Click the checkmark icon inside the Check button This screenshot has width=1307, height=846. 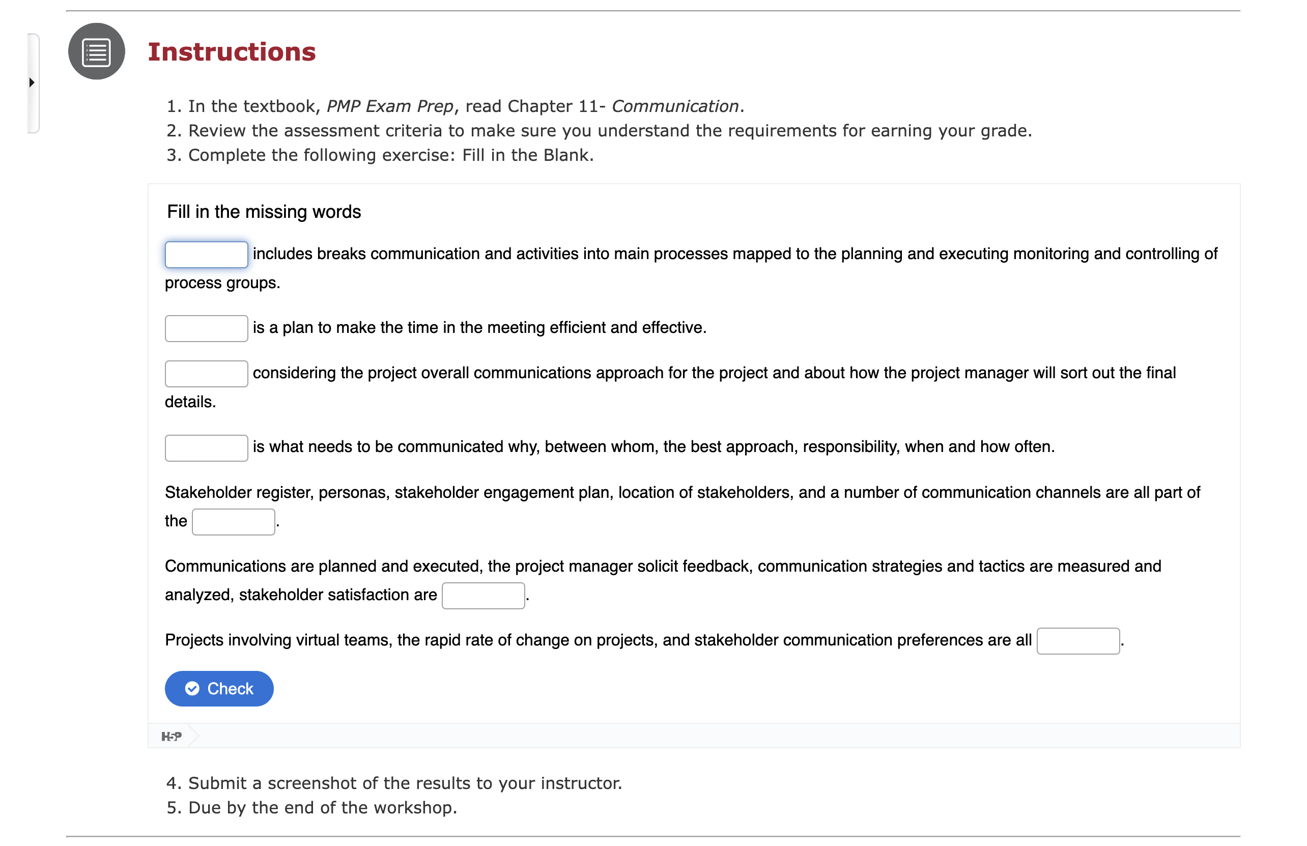(x=193, y=688)
